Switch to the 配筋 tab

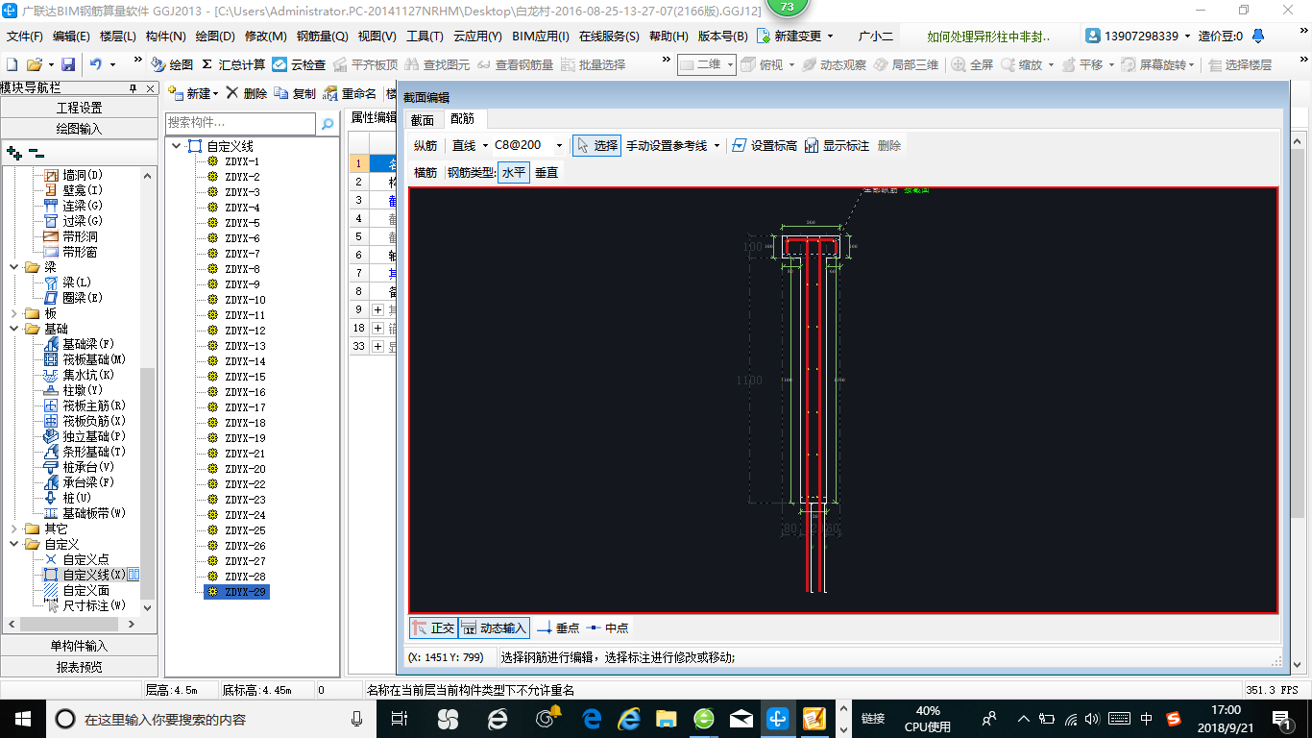tap(463, 119)
